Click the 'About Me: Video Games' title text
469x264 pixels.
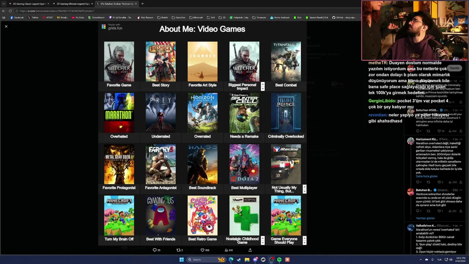202,29
